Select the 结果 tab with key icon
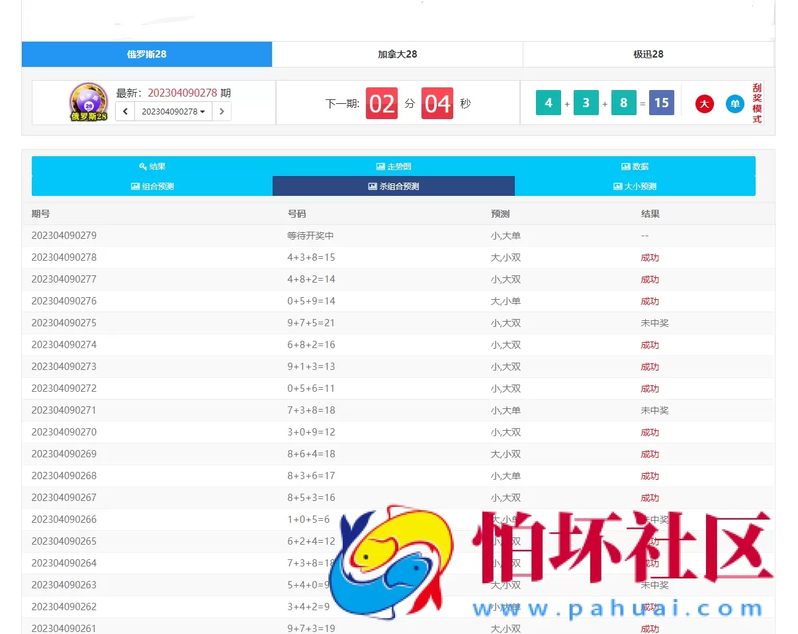 tap(152, 166)
